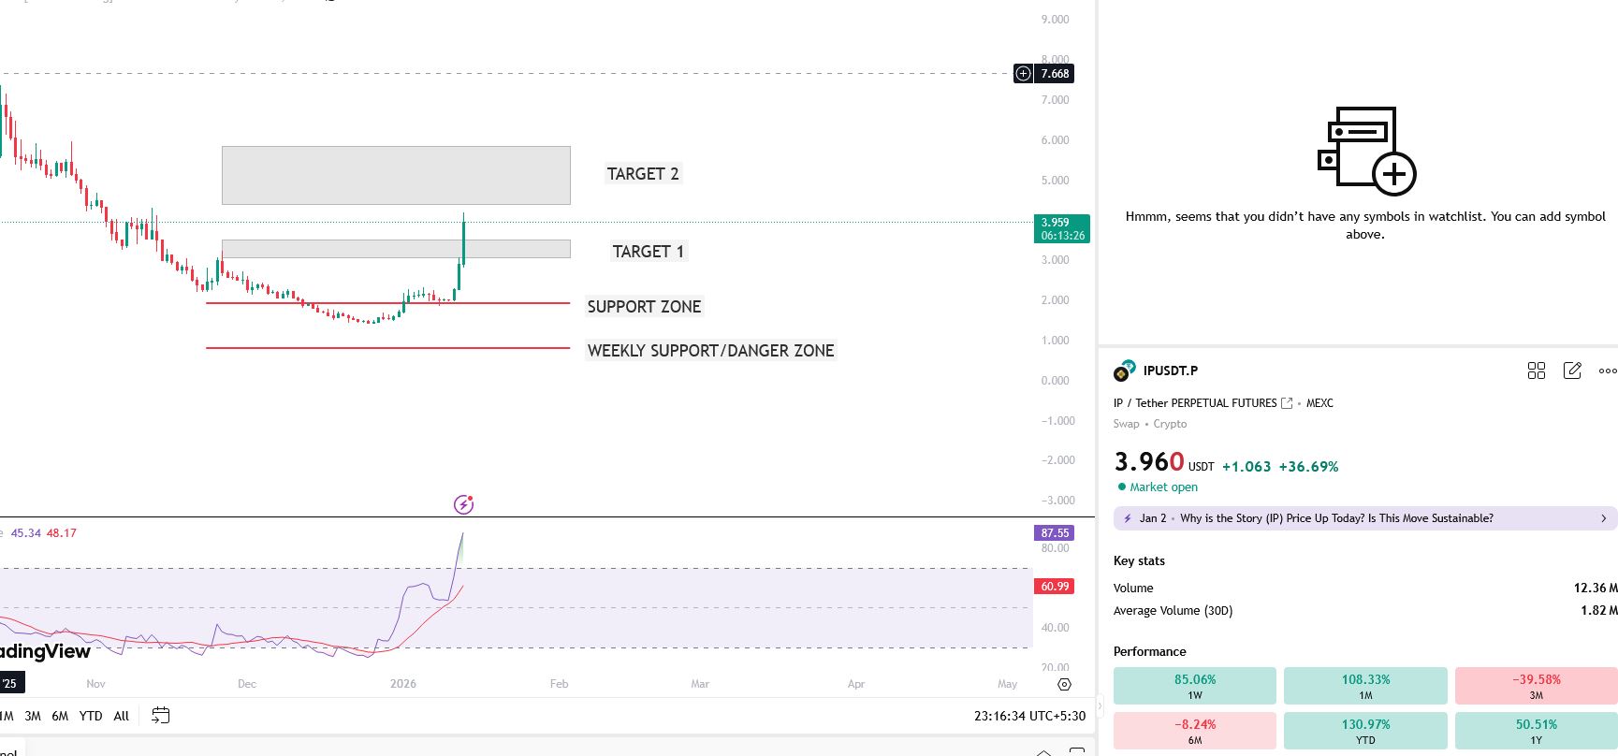Click the Feb label on the time axis

click(559, 684)
